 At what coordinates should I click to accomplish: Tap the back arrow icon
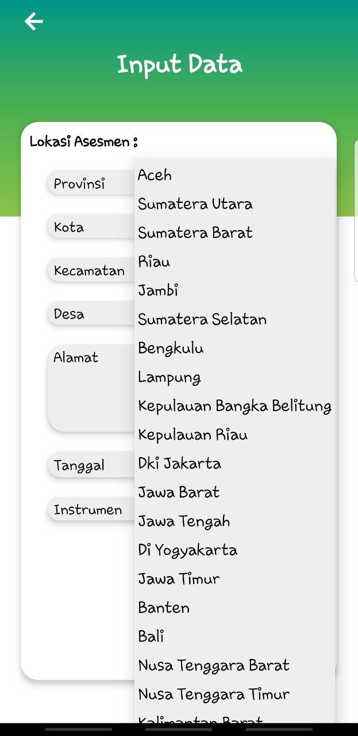tap(33, 22)
